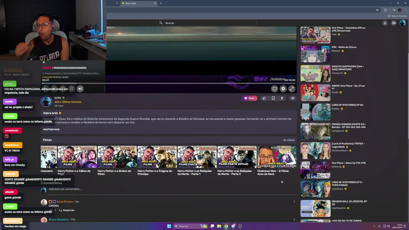Open LORD OF MYSTERIES EP 5 YHEN FARIAS
Viewport: 409px width, 230px height.
pos(315,189)
